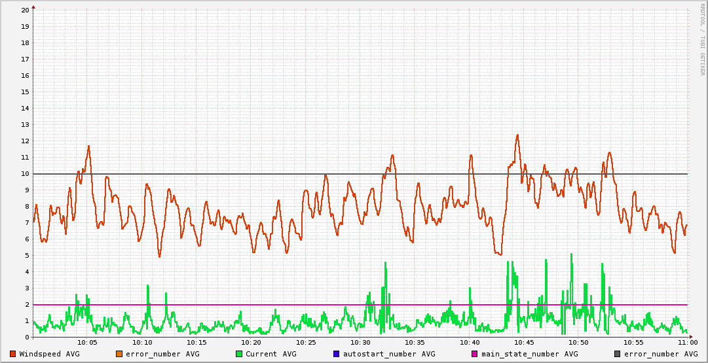The image size is (708, 363).
Task: Select the main_state_number AVG legend label
Action: click(x=529, y=354)
